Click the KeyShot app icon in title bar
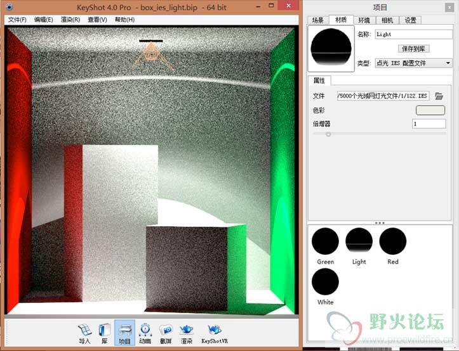The height and width of the screenshot is (351, 459). 10,7
